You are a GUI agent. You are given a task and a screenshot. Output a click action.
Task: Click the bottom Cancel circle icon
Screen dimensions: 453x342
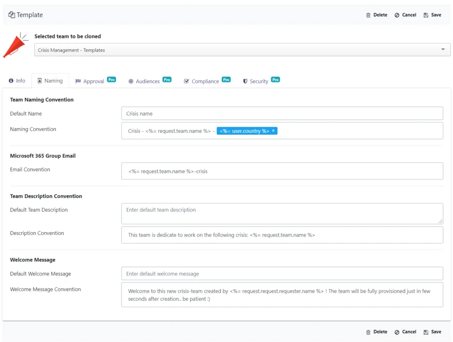397,332
